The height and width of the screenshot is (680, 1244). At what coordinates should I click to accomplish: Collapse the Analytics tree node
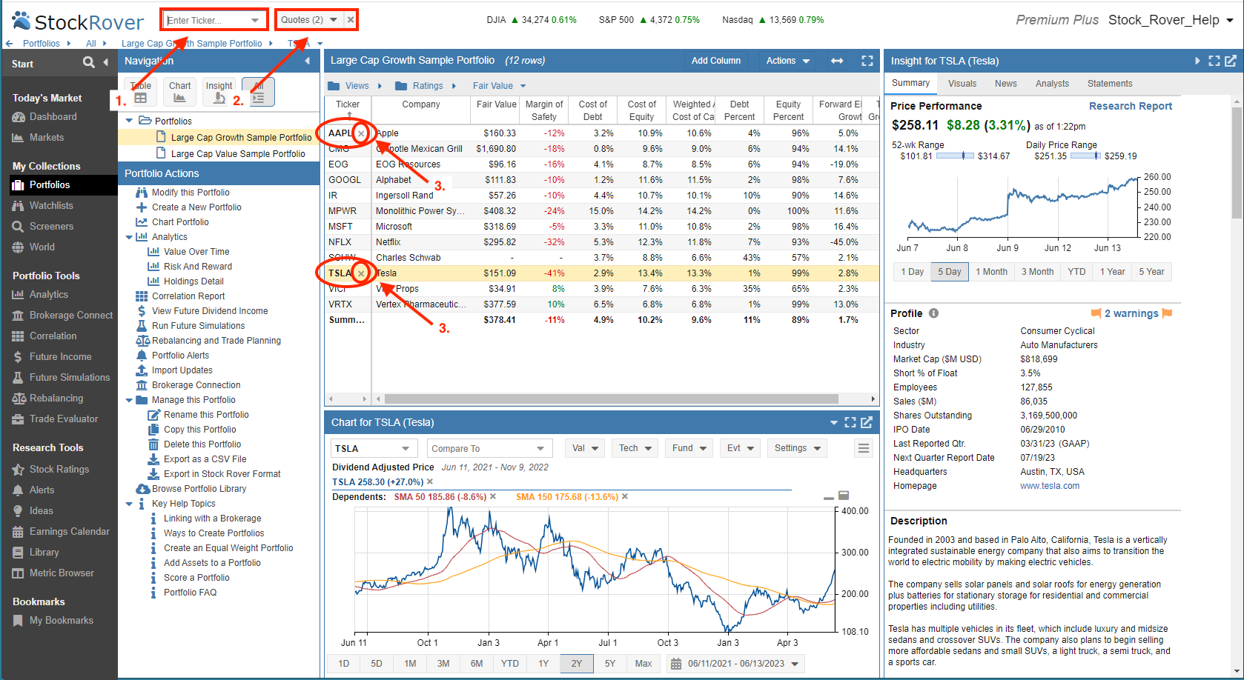(x=129, y=238)
